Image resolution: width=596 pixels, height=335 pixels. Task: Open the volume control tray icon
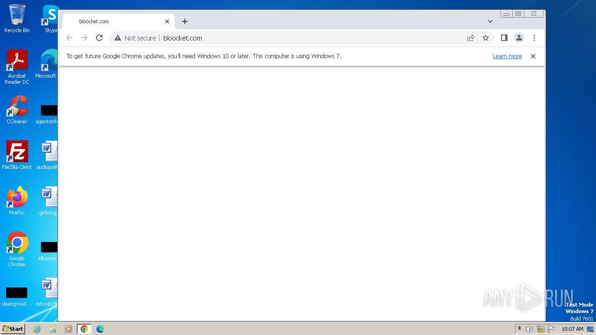(529, 329)
